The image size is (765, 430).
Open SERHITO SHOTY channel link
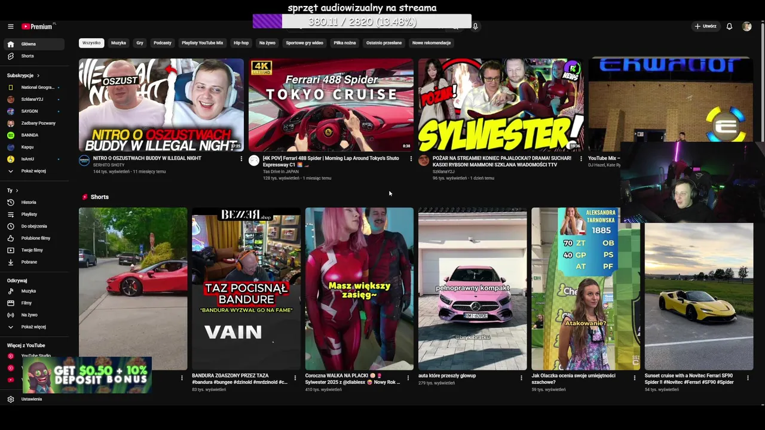(x=109, y=165)
